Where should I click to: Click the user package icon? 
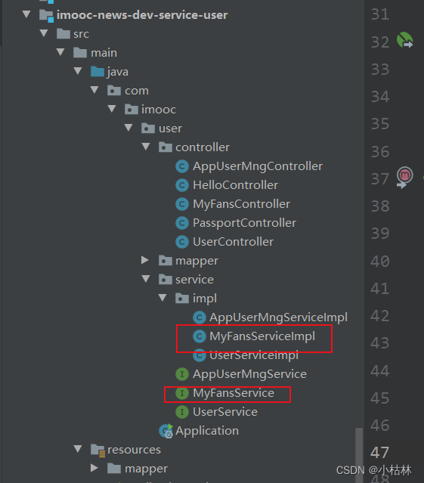[148, 128]
